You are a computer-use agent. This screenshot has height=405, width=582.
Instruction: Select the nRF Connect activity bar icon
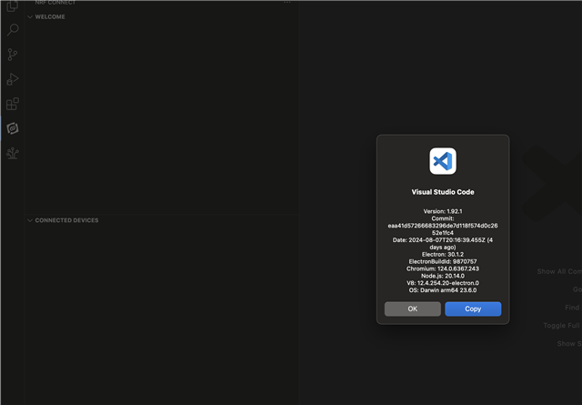(12, 128)
